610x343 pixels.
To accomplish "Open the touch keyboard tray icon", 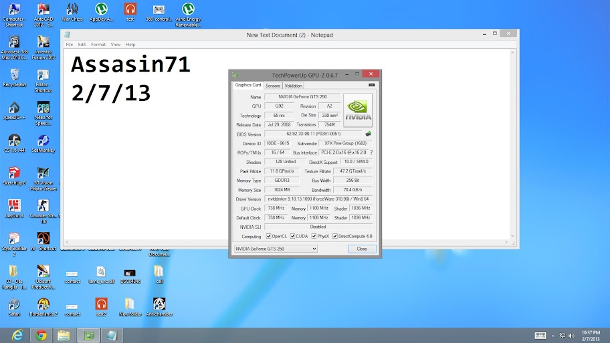I will pyautogui.click(x=540, y=335).
